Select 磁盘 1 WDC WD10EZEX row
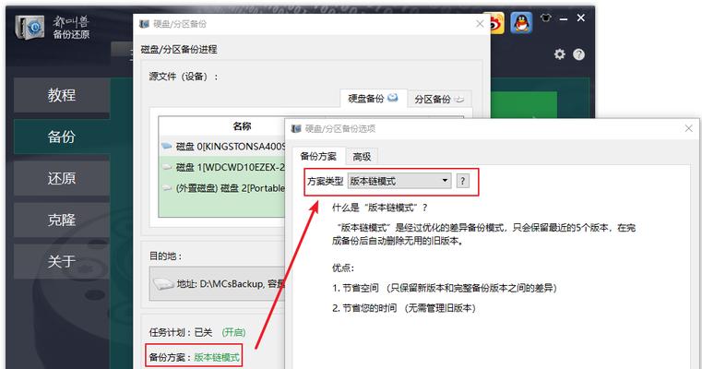The image size is (702, 369). coord(222,167)
